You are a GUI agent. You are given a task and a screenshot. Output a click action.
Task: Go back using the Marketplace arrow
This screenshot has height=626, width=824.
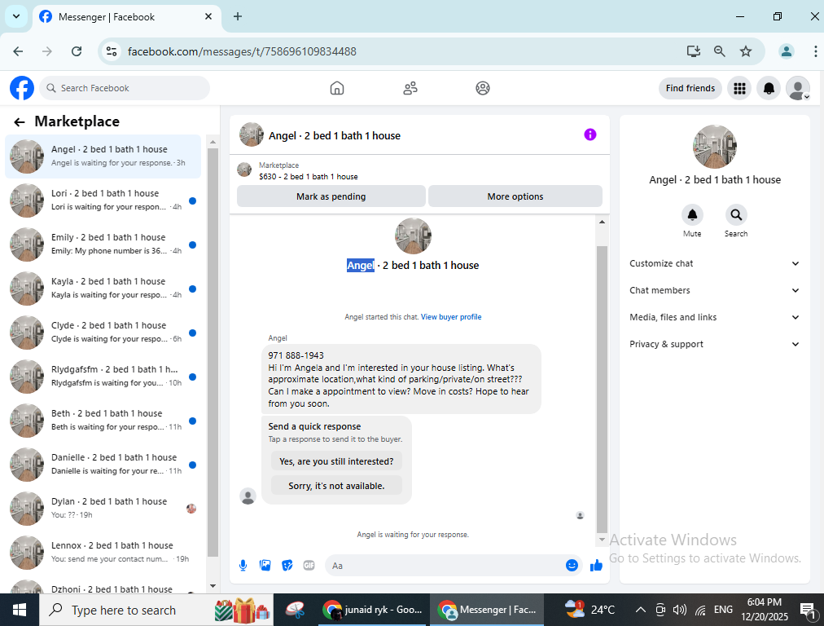click(x=20, y=122)
